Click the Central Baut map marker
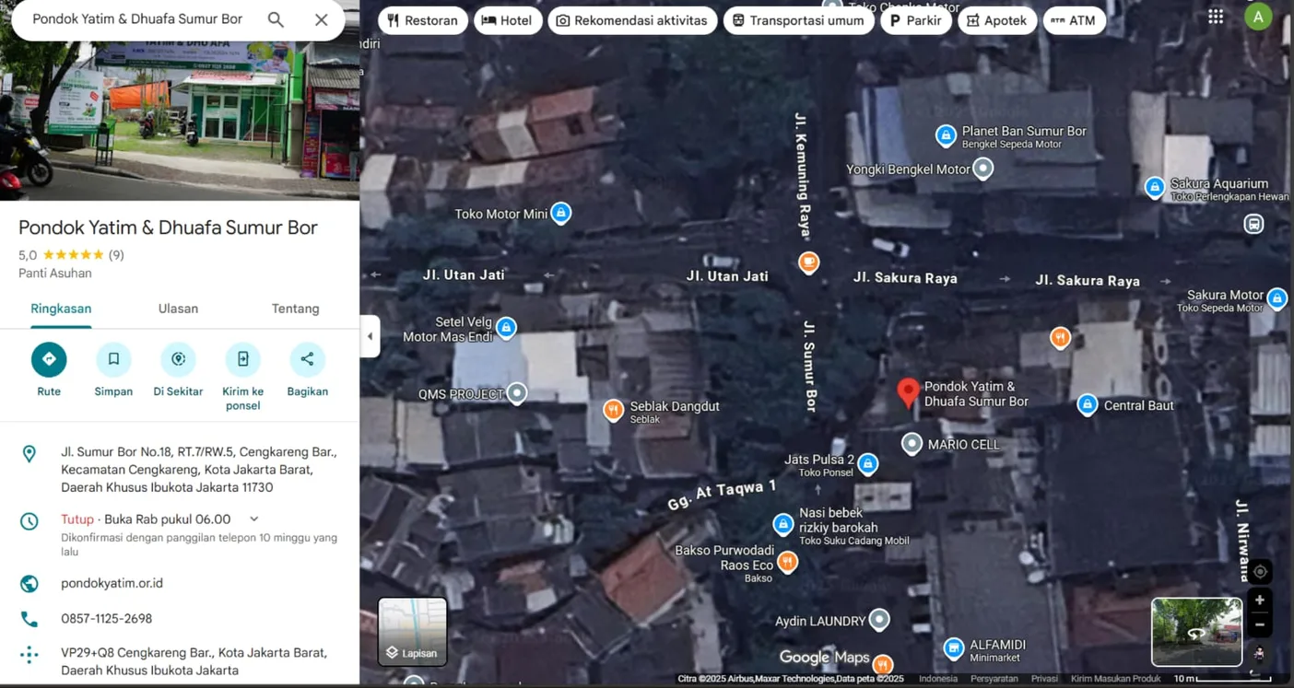1294x688 pixels. (1088, 405)
